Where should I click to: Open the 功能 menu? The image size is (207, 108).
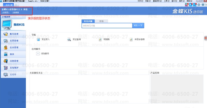148,1
